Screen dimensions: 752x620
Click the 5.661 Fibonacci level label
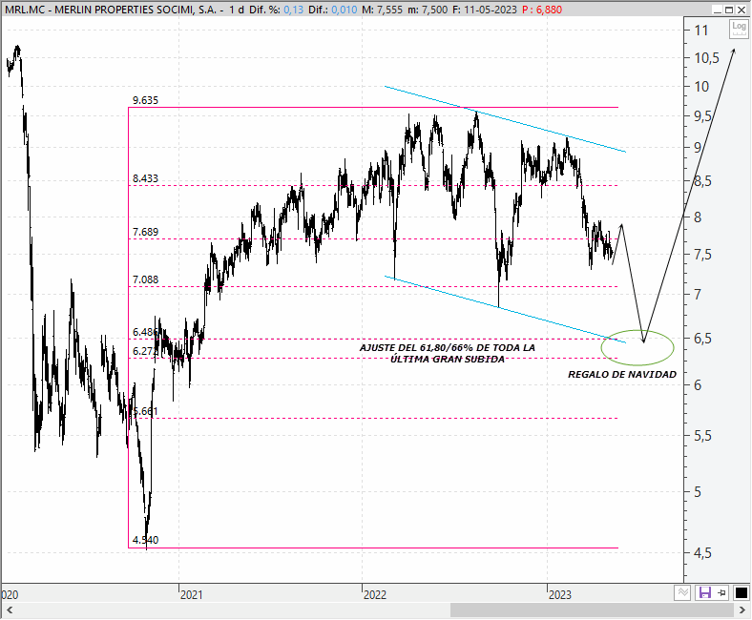point(145,411)
